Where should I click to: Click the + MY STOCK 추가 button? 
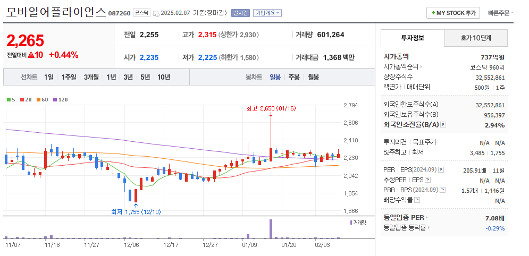coord(453,13)
